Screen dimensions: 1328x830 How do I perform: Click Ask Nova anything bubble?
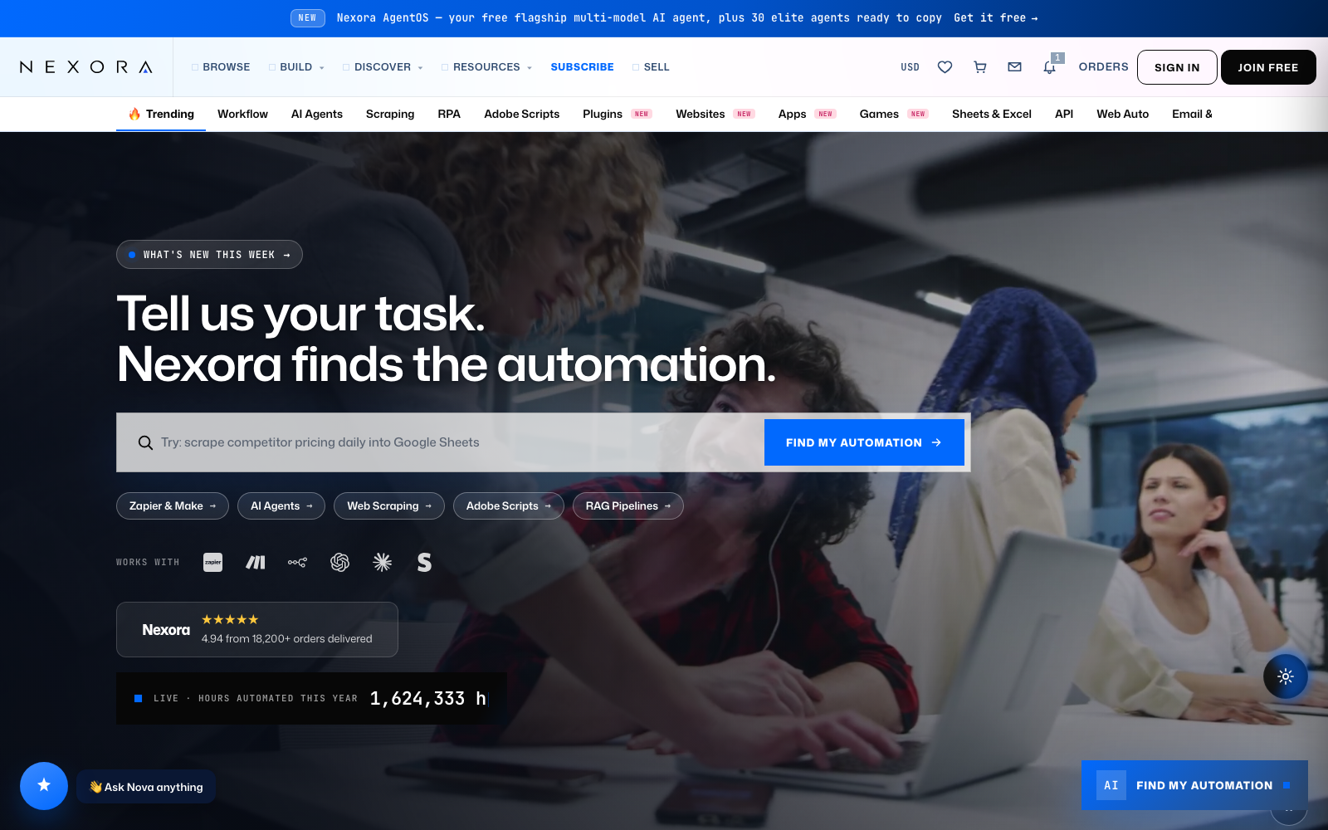[x=146, y=787]
